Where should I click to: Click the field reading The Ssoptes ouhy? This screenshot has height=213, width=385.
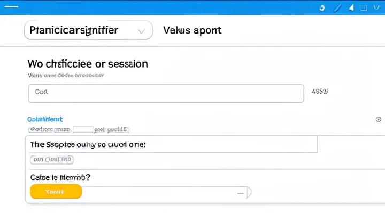171,144
